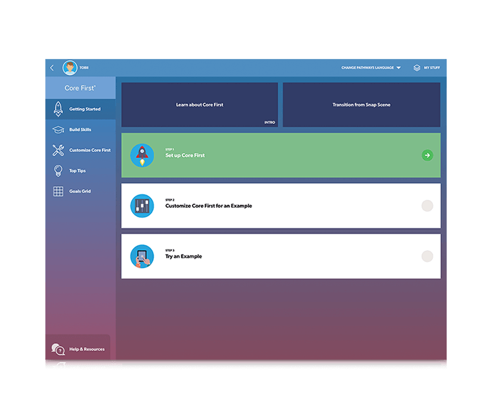This screenshot has height=402, width=492.
Task: Open the Learn about Core First intro video
Action: (199, 104)
